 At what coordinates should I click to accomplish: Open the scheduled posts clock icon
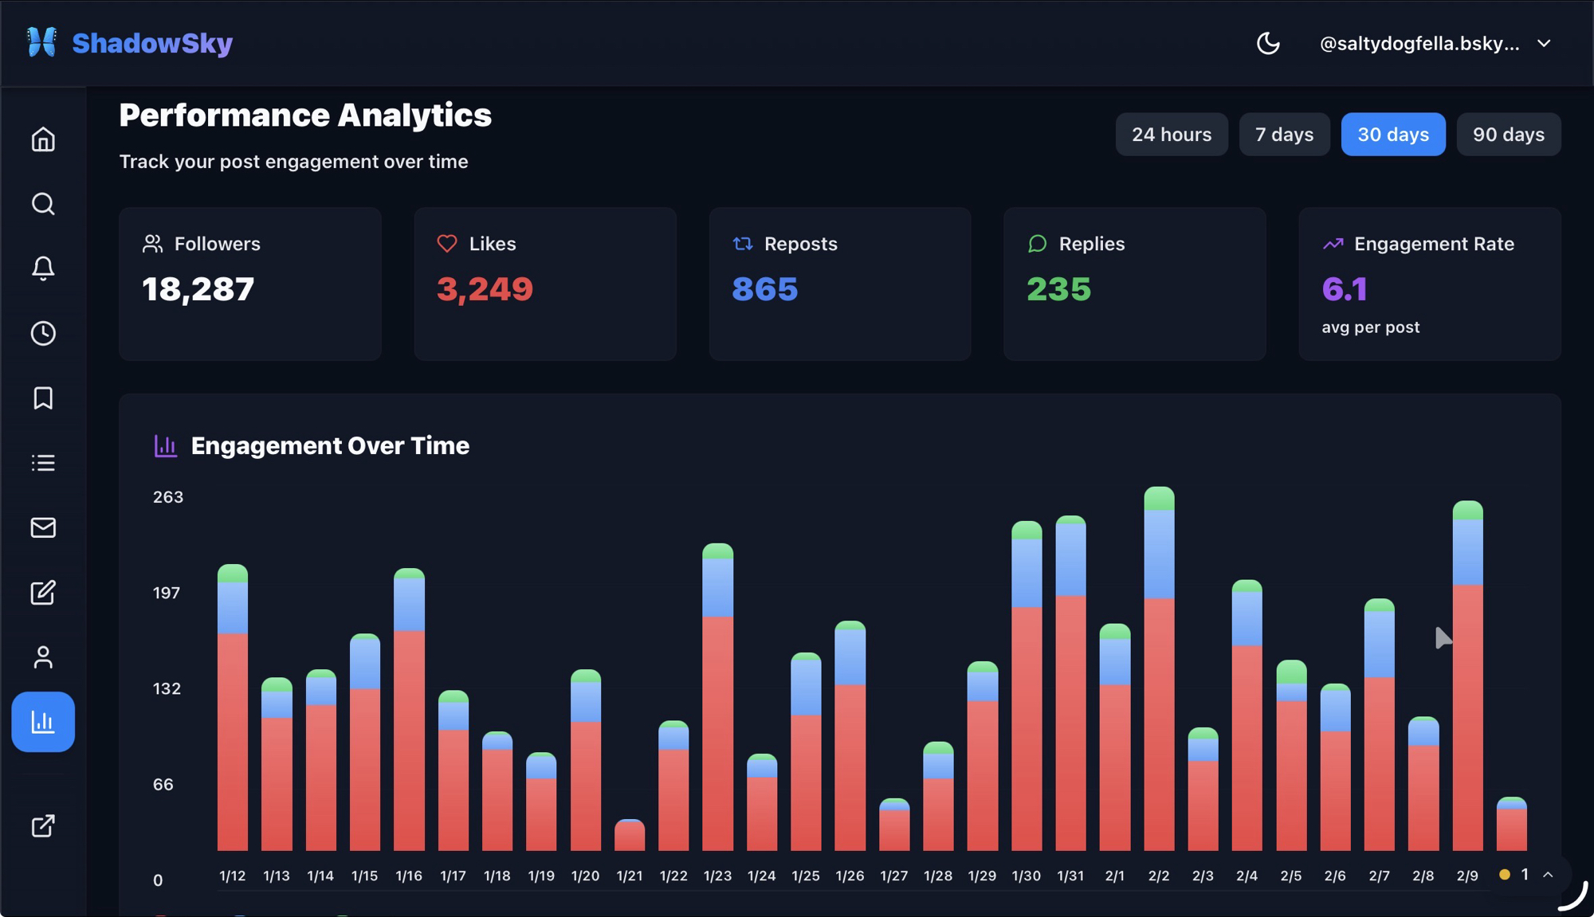(x=43, y=333)
